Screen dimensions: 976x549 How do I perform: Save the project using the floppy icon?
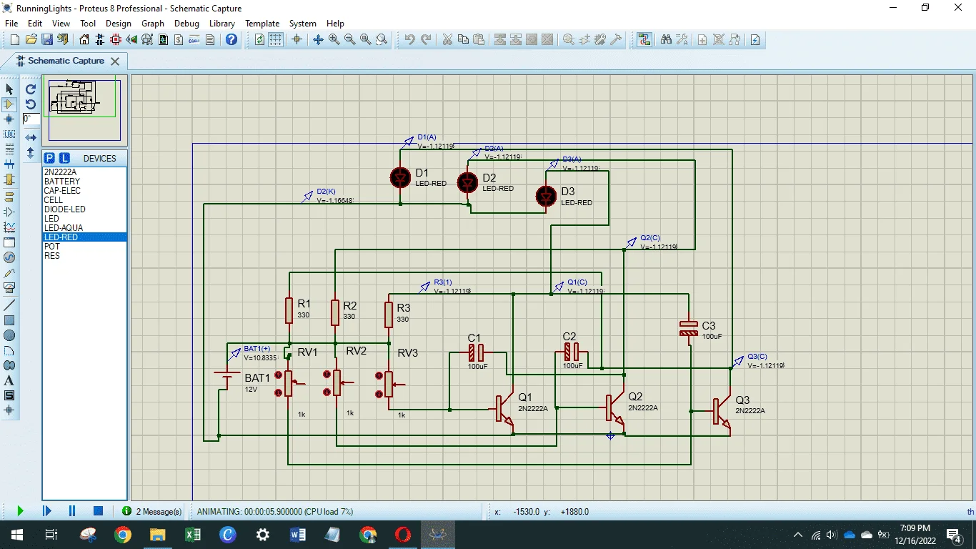point(47,39)
